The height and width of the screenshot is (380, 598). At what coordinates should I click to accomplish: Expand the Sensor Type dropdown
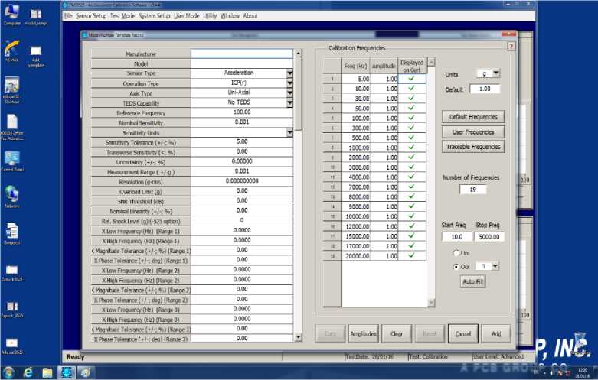[290, 73]
